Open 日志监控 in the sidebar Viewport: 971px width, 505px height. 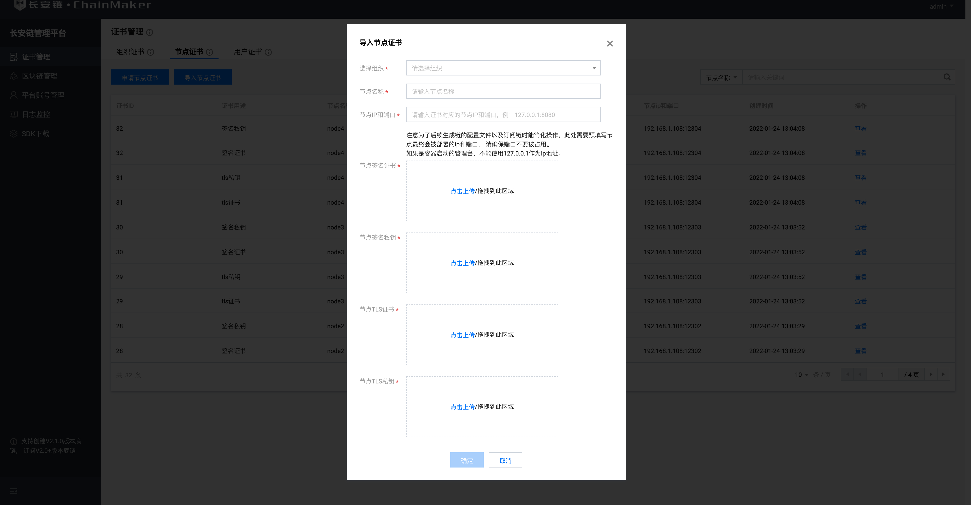(x=50, y=114)
